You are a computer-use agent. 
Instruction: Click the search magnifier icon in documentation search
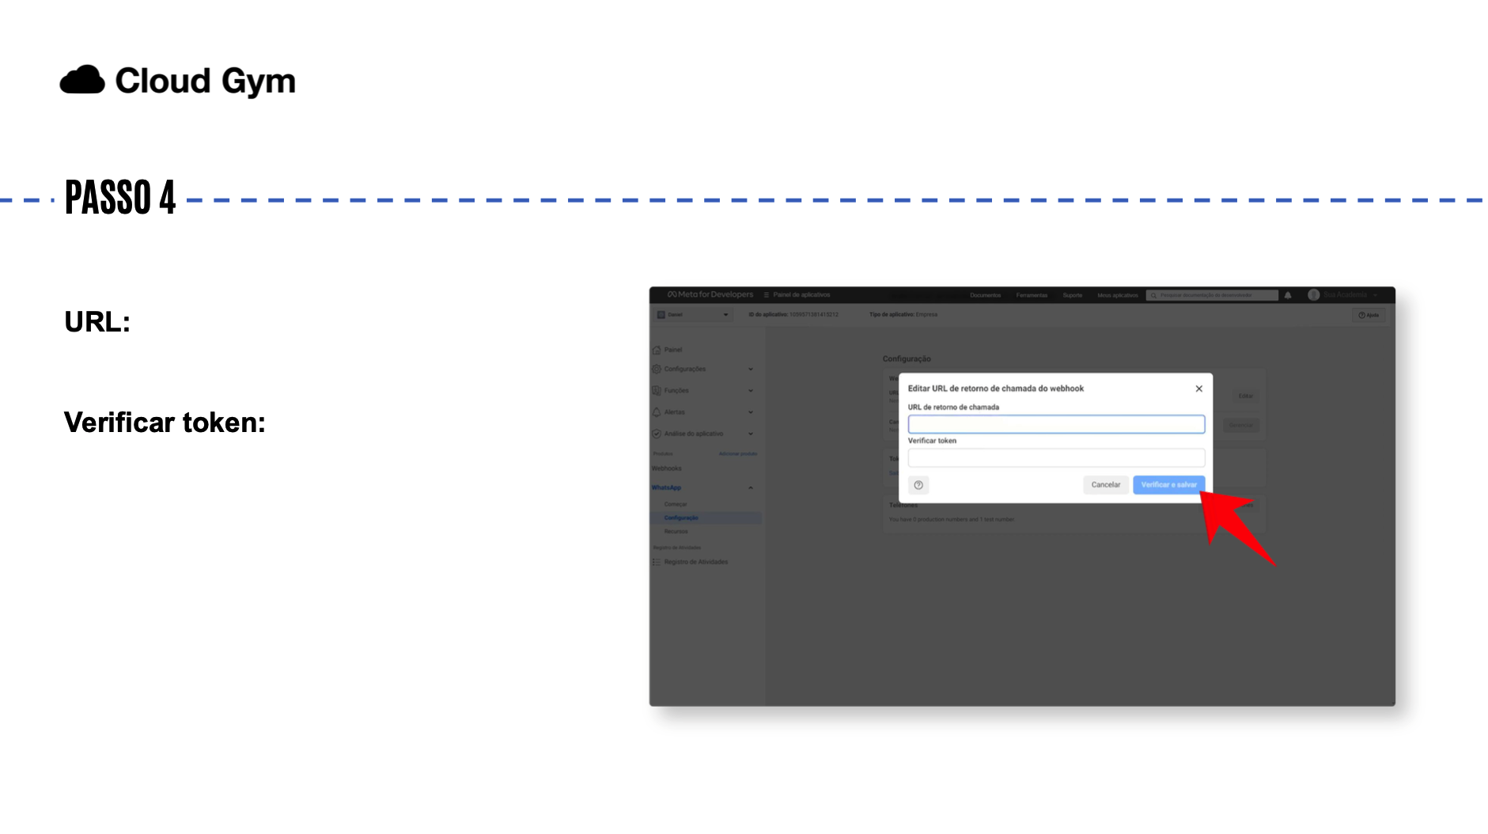coord(1153,295)
